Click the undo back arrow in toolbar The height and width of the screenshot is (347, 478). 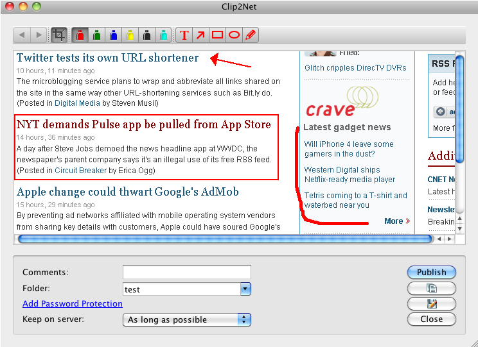point(22,35)
